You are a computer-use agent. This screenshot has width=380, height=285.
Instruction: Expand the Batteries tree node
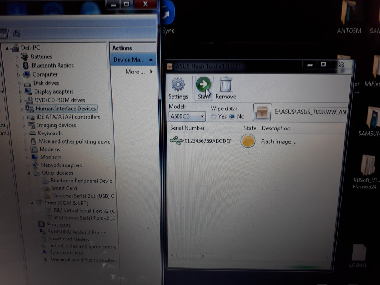(17, 57)
